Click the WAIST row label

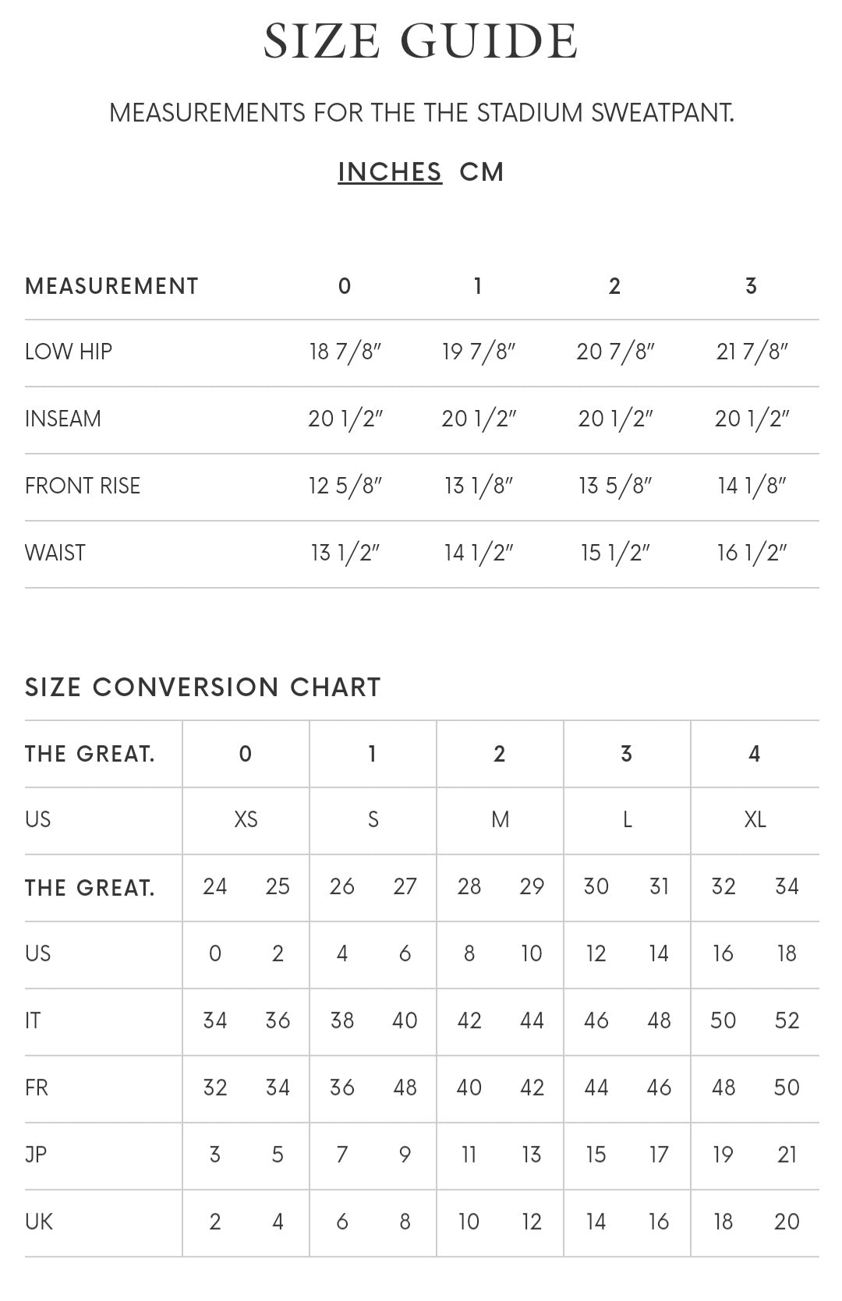pyautogui.click(x=55, y=553)
